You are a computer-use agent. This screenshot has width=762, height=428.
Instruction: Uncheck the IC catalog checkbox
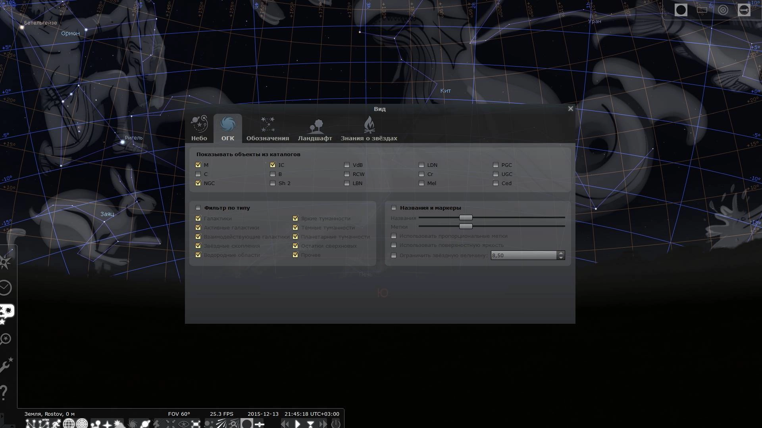click(273, 165)
